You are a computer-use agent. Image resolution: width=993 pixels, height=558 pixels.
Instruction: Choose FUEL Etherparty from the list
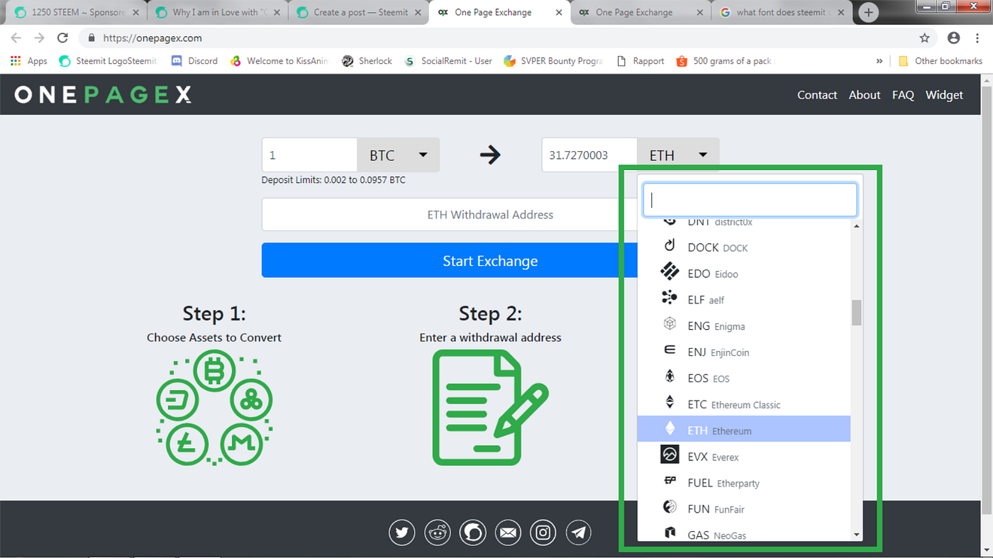744,483
